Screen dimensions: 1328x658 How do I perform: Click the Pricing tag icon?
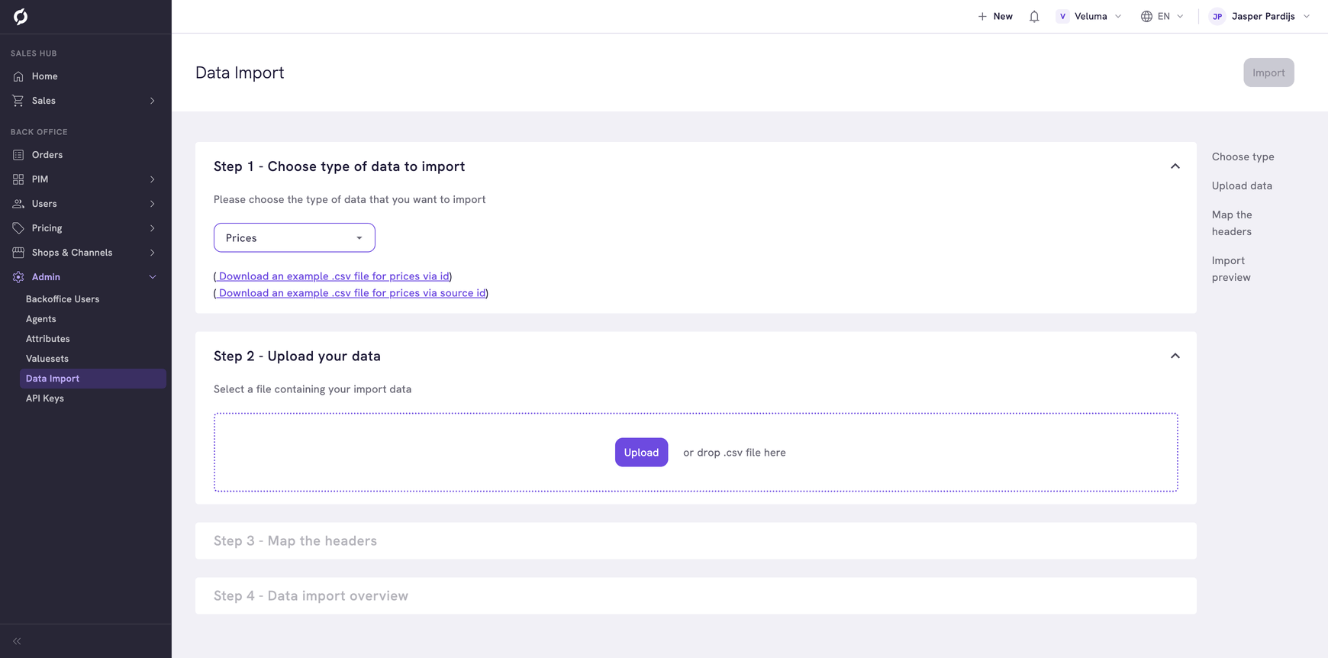(x=18, y=228)
